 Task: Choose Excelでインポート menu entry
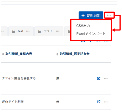(x=91, y=34)
